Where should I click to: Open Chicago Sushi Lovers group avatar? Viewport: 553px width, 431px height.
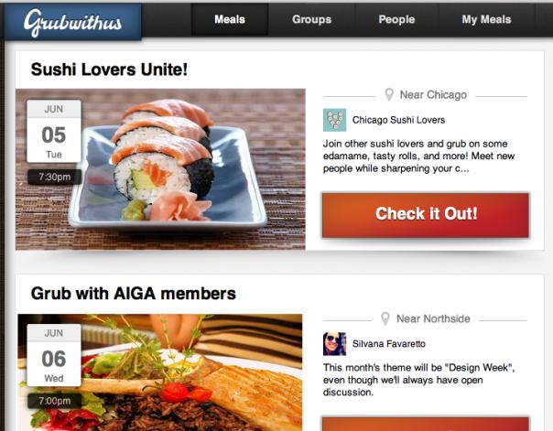(334, 120)
